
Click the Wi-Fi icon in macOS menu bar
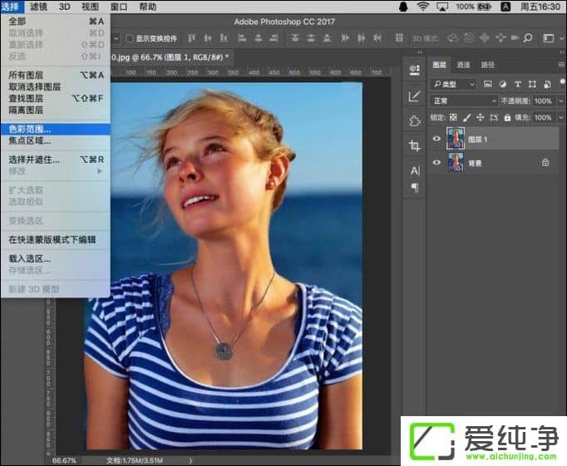pyautogui.click(x=422, y=7)
